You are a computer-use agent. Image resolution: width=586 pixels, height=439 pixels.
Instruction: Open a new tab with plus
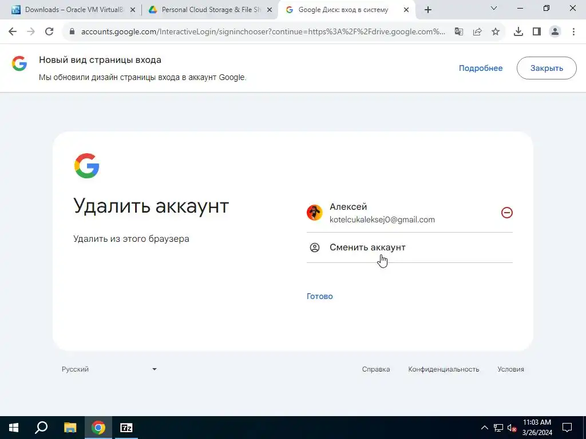click(x=428, y=10)
